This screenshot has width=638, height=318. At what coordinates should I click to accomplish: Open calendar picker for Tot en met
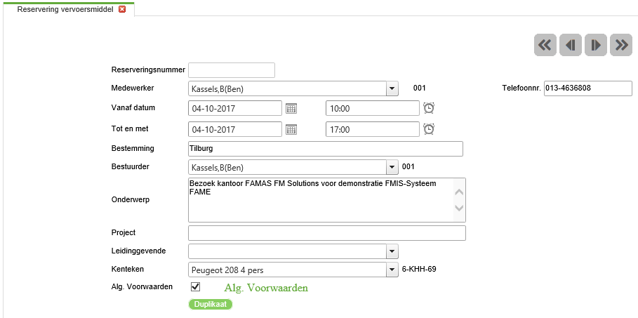click(291, 129)
